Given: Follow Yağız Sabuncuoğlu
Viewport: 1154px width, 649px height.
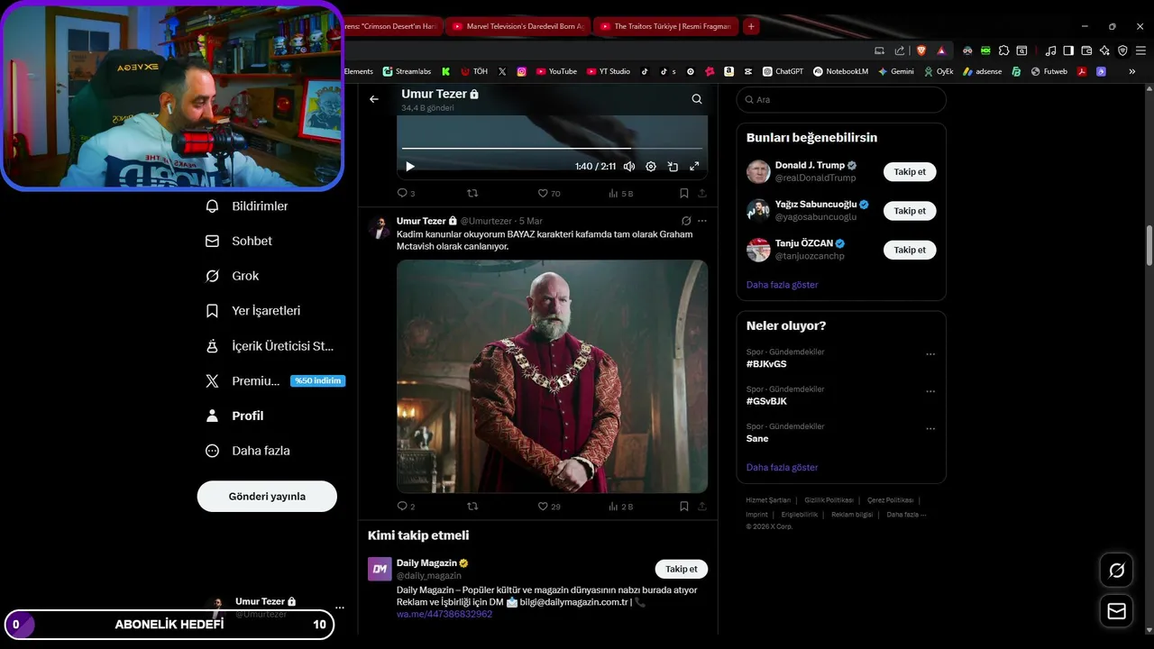Looking at the screenshot, I should [910, 211].
